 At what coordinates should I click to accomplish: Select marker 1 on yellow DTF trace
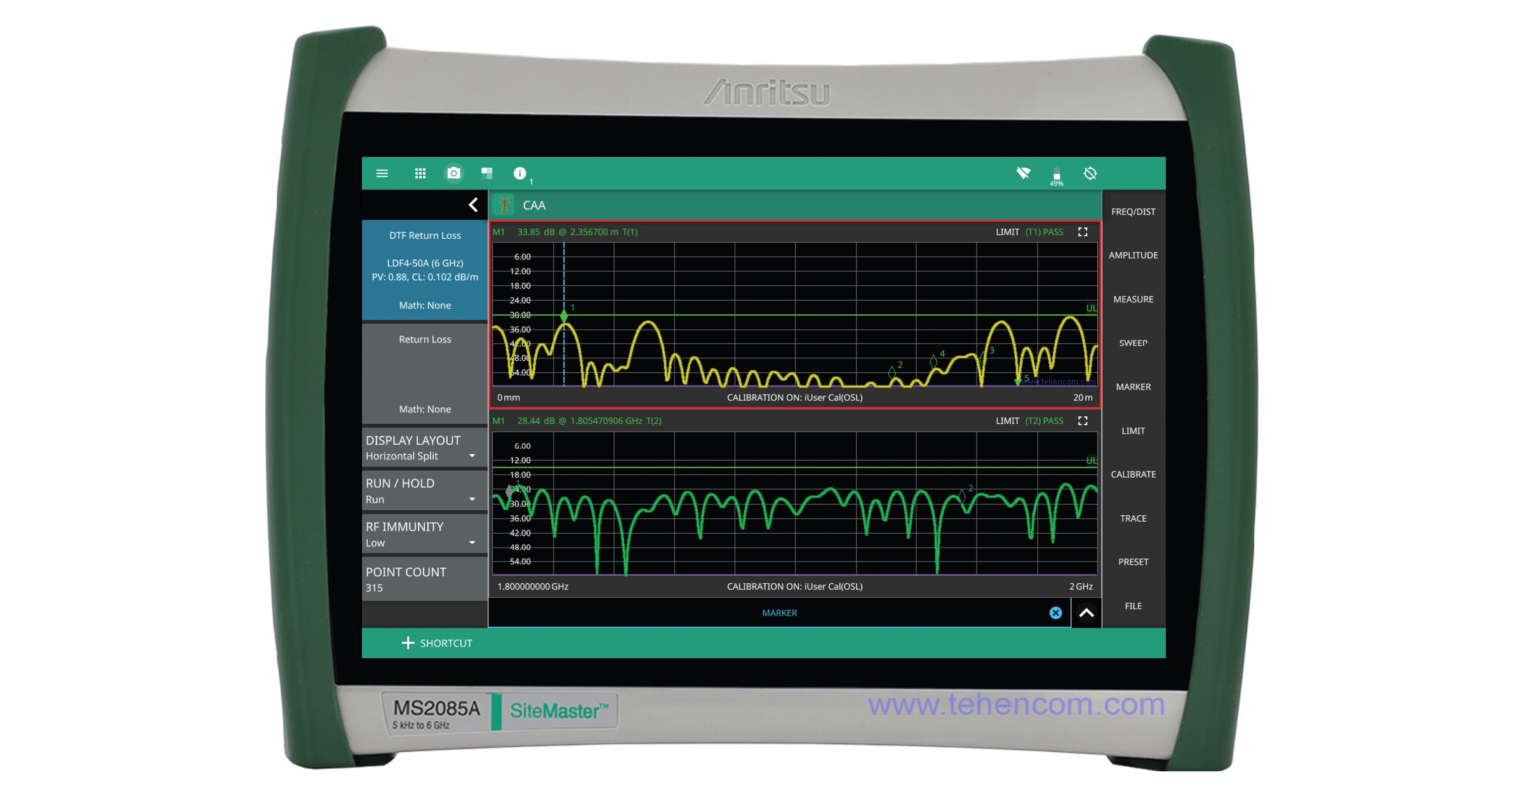click(564, 315)
